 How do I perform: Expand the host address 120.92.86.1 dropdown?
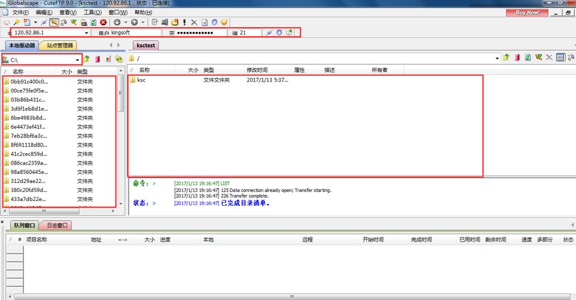[x=87, y=33]
